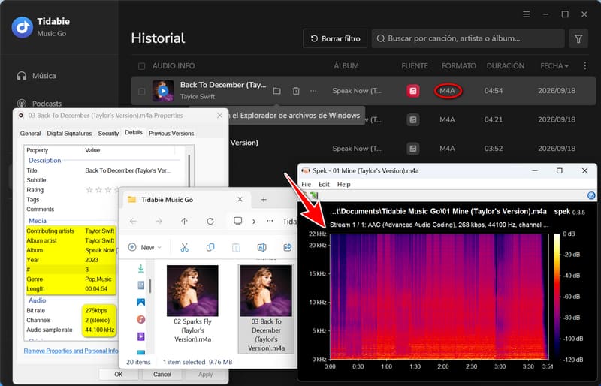Open folder icon for Back To December
601x386 pixels.
tap(276, 91)
